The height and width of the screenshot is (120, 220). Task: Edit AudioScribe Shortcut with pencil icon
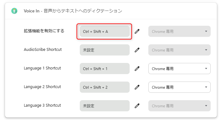(137, 50)
